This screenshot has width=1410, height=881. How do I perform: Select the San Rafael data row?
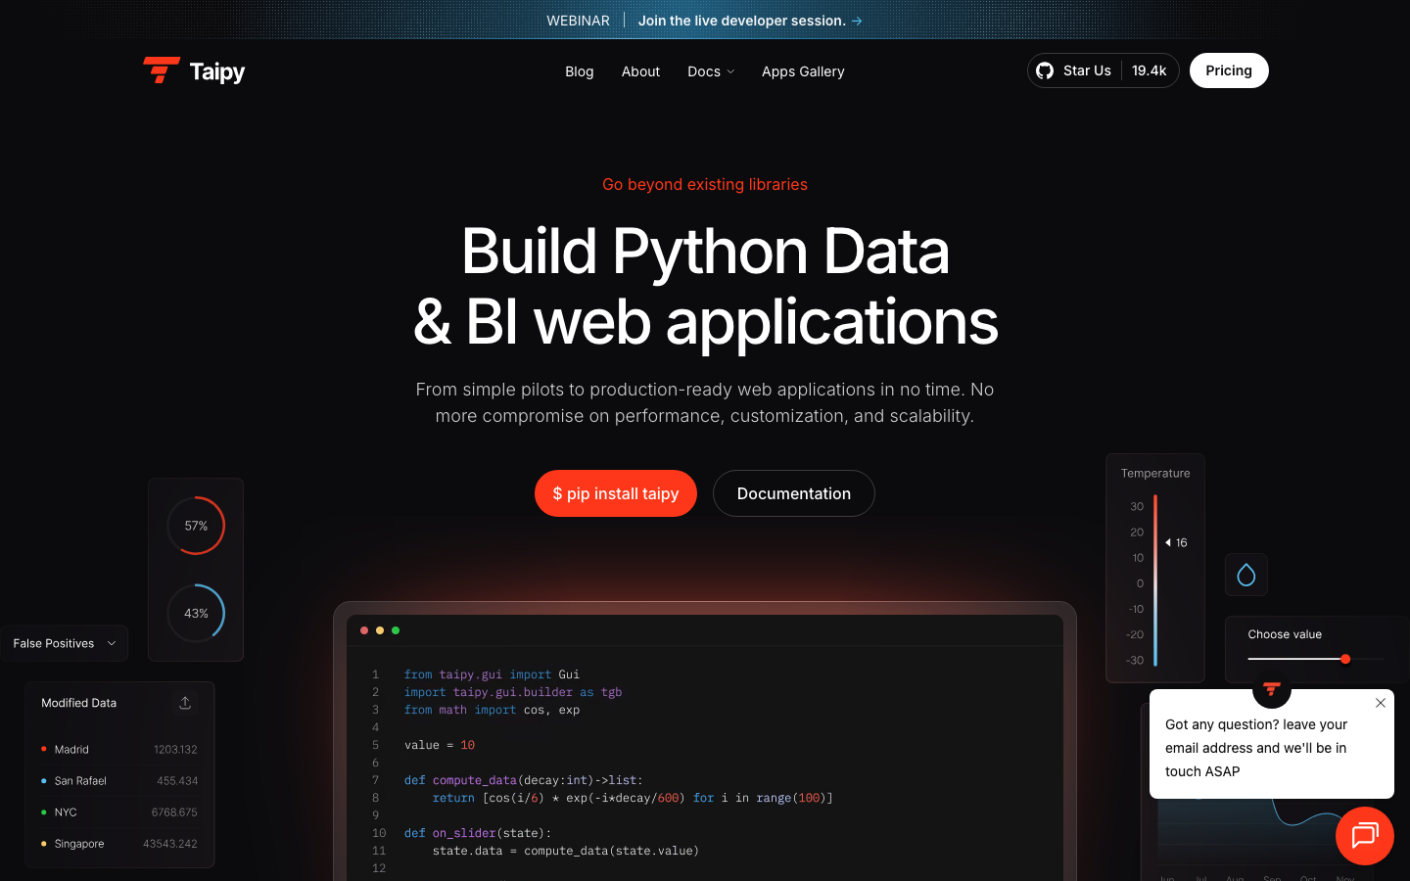click(119, 781)
